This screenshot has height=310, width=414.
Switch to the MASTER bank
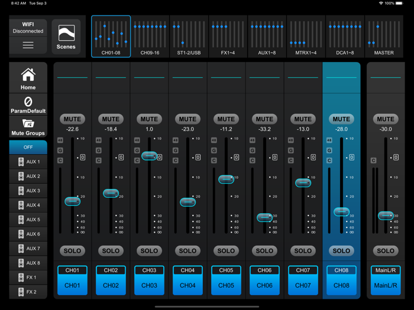pos(384,37)
